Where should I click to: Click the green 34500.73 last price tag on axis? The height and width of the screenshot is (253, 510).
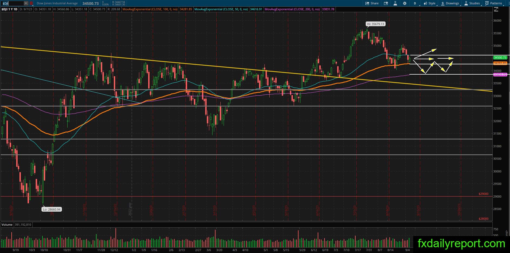[500, 58]
